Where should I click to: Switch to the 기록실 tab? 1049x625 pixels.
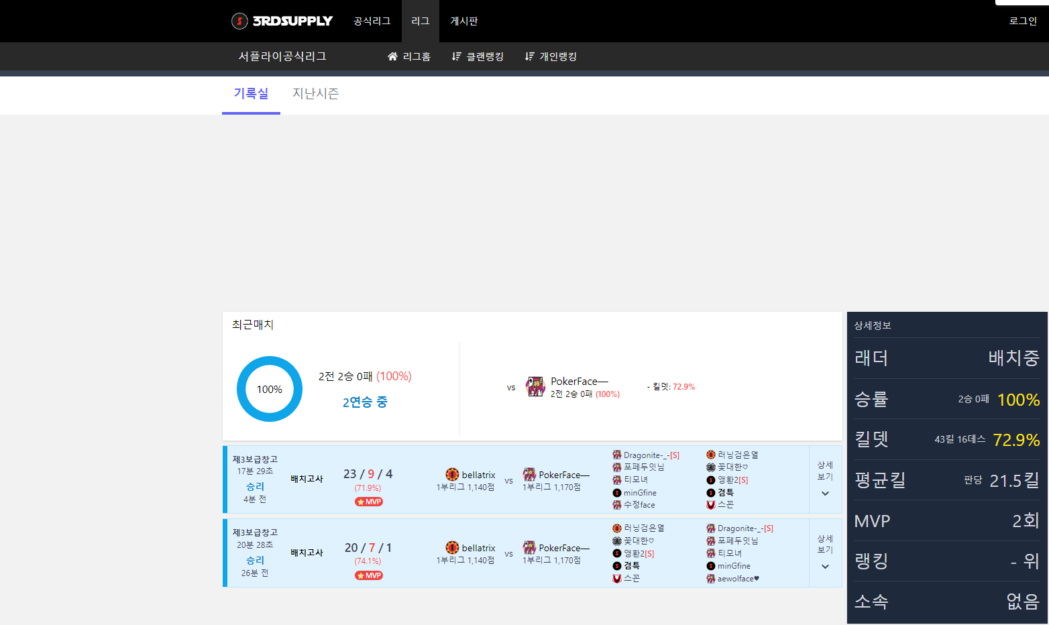251,94
